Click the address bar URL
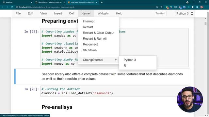209x117 pixels. (47, 7)
